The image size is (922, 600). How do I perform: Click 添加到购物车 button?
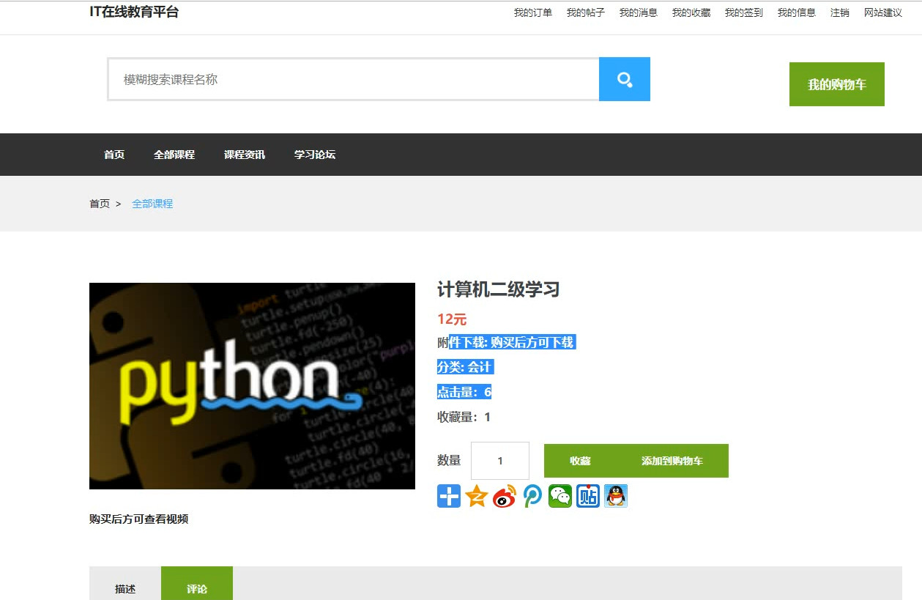coord(672,461)
